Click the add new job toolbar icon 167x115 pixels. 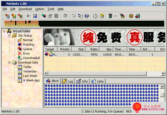[7, 16]
